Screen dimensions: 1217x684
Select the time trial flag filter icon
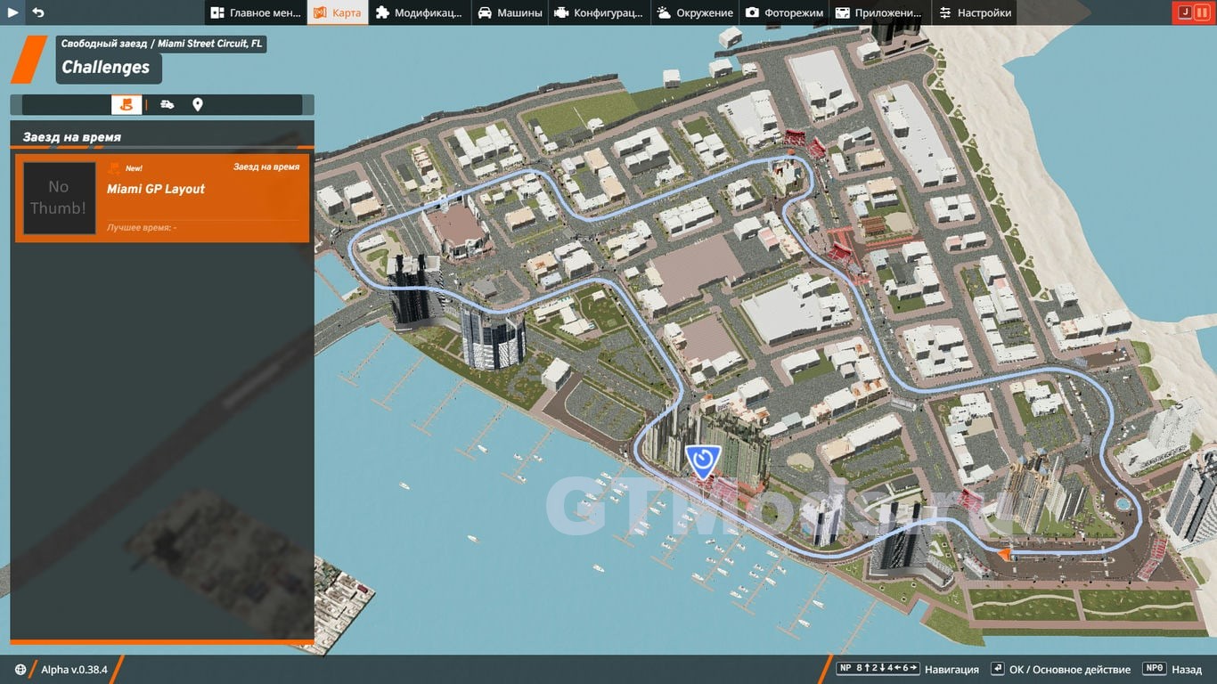[x=127, y=104]
